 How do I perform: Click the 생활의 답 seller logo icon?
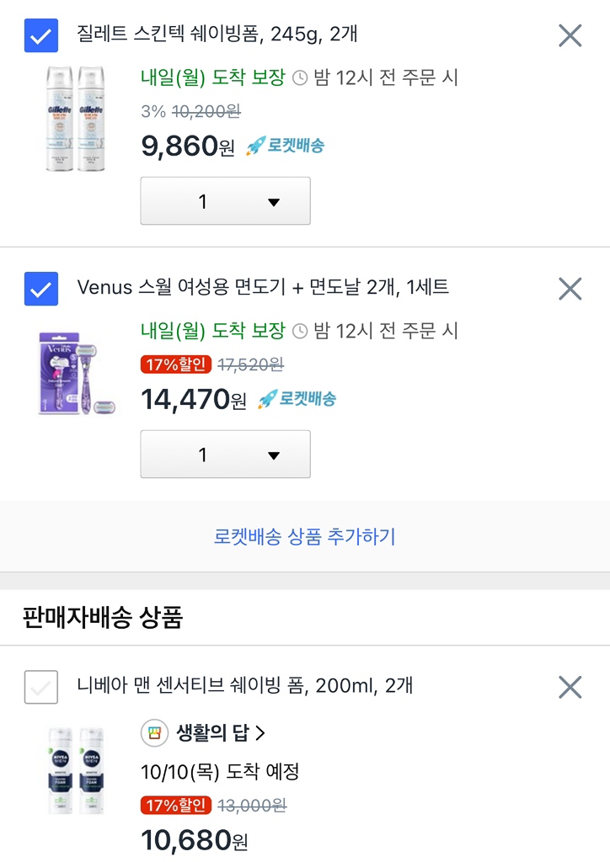[x=154, y=733]
